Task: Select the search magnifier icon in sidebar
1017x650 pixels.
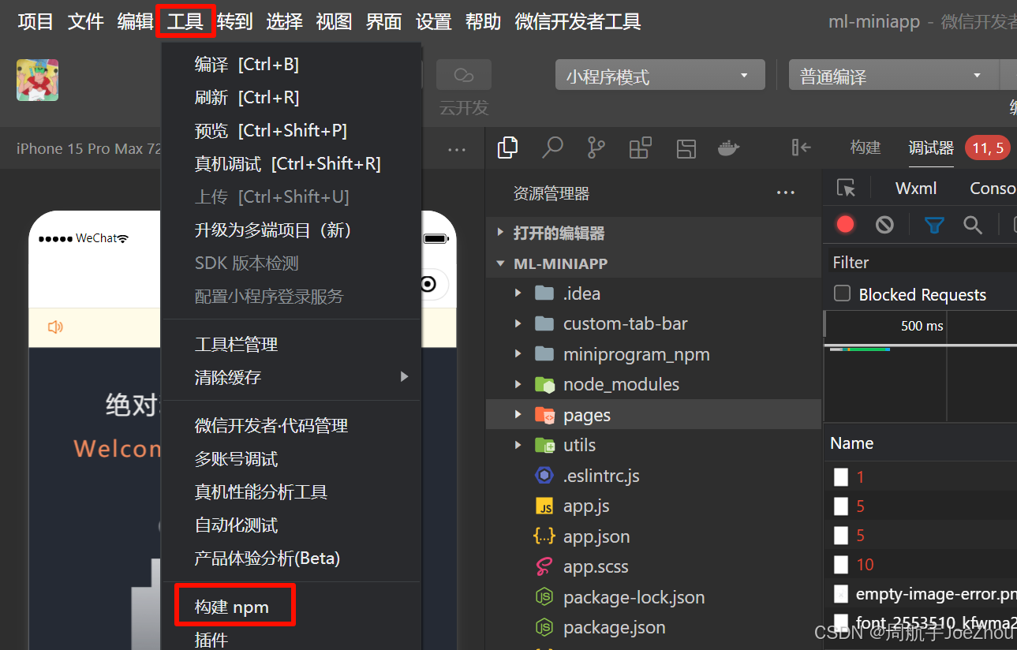Action: [x=552, y=148]
